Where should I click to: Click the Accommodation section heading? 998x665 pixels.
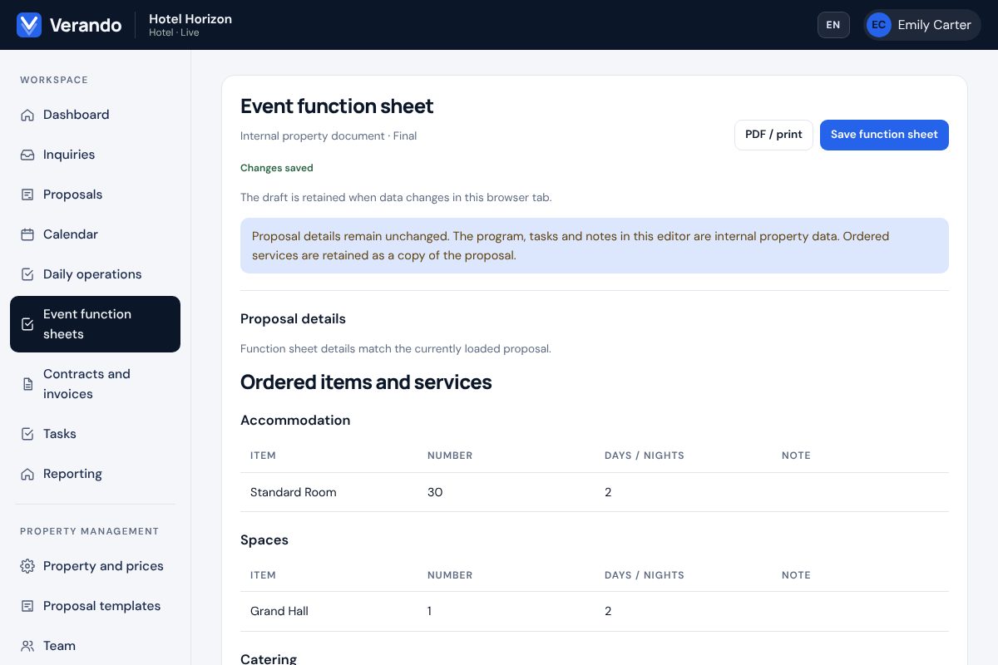(295, 421)
